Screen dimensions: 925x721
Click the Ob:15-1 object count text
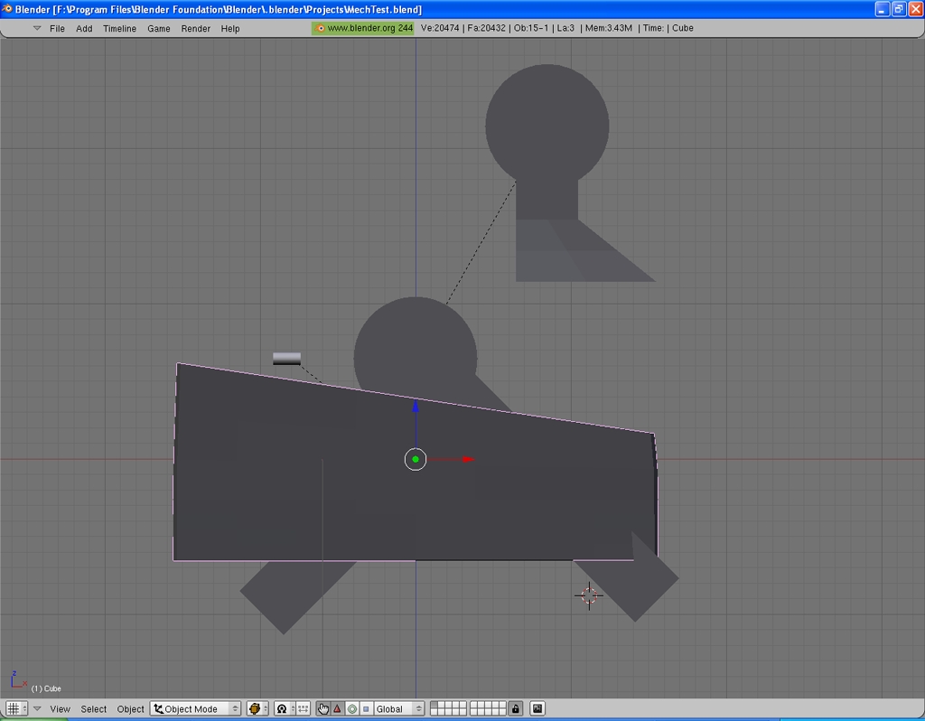point(530,28)
